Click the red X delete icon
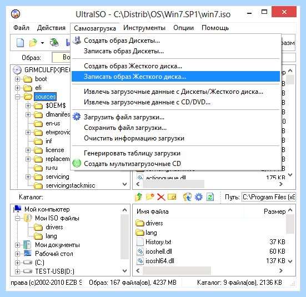Image resolution: width=306 pixels, height=297 pixels. pos(161,197)
